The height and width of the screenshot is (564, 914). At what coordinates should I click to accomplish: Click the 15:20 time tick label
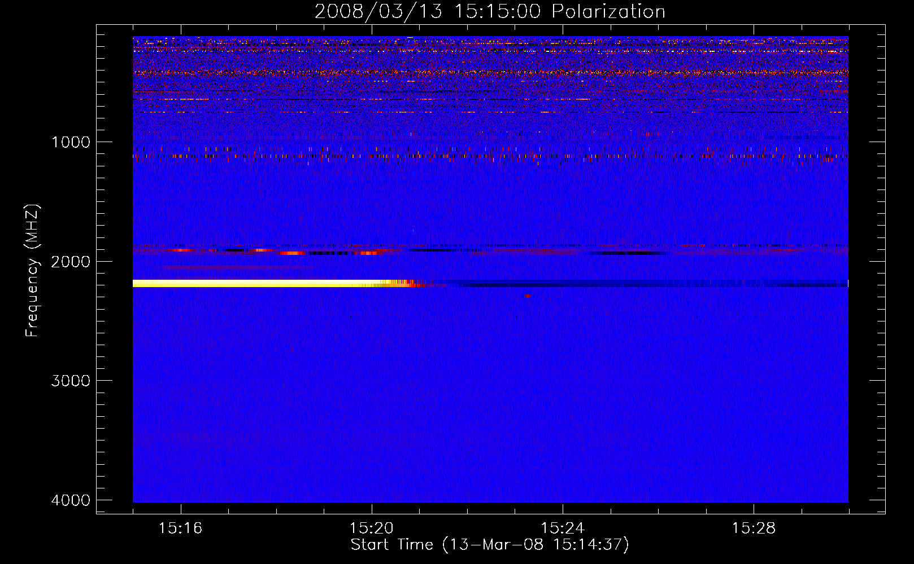pos(372,528)
